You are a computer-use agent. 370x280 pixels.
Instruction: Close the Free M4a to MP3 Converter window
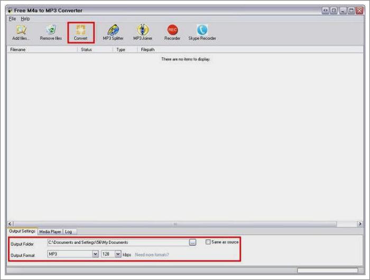pos(359,11)
